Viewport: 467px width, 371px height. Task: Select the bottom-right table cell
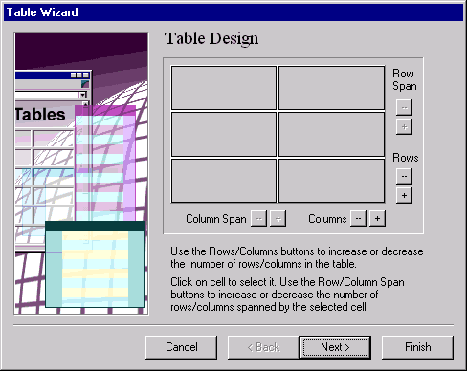click(x=331, y=181)
